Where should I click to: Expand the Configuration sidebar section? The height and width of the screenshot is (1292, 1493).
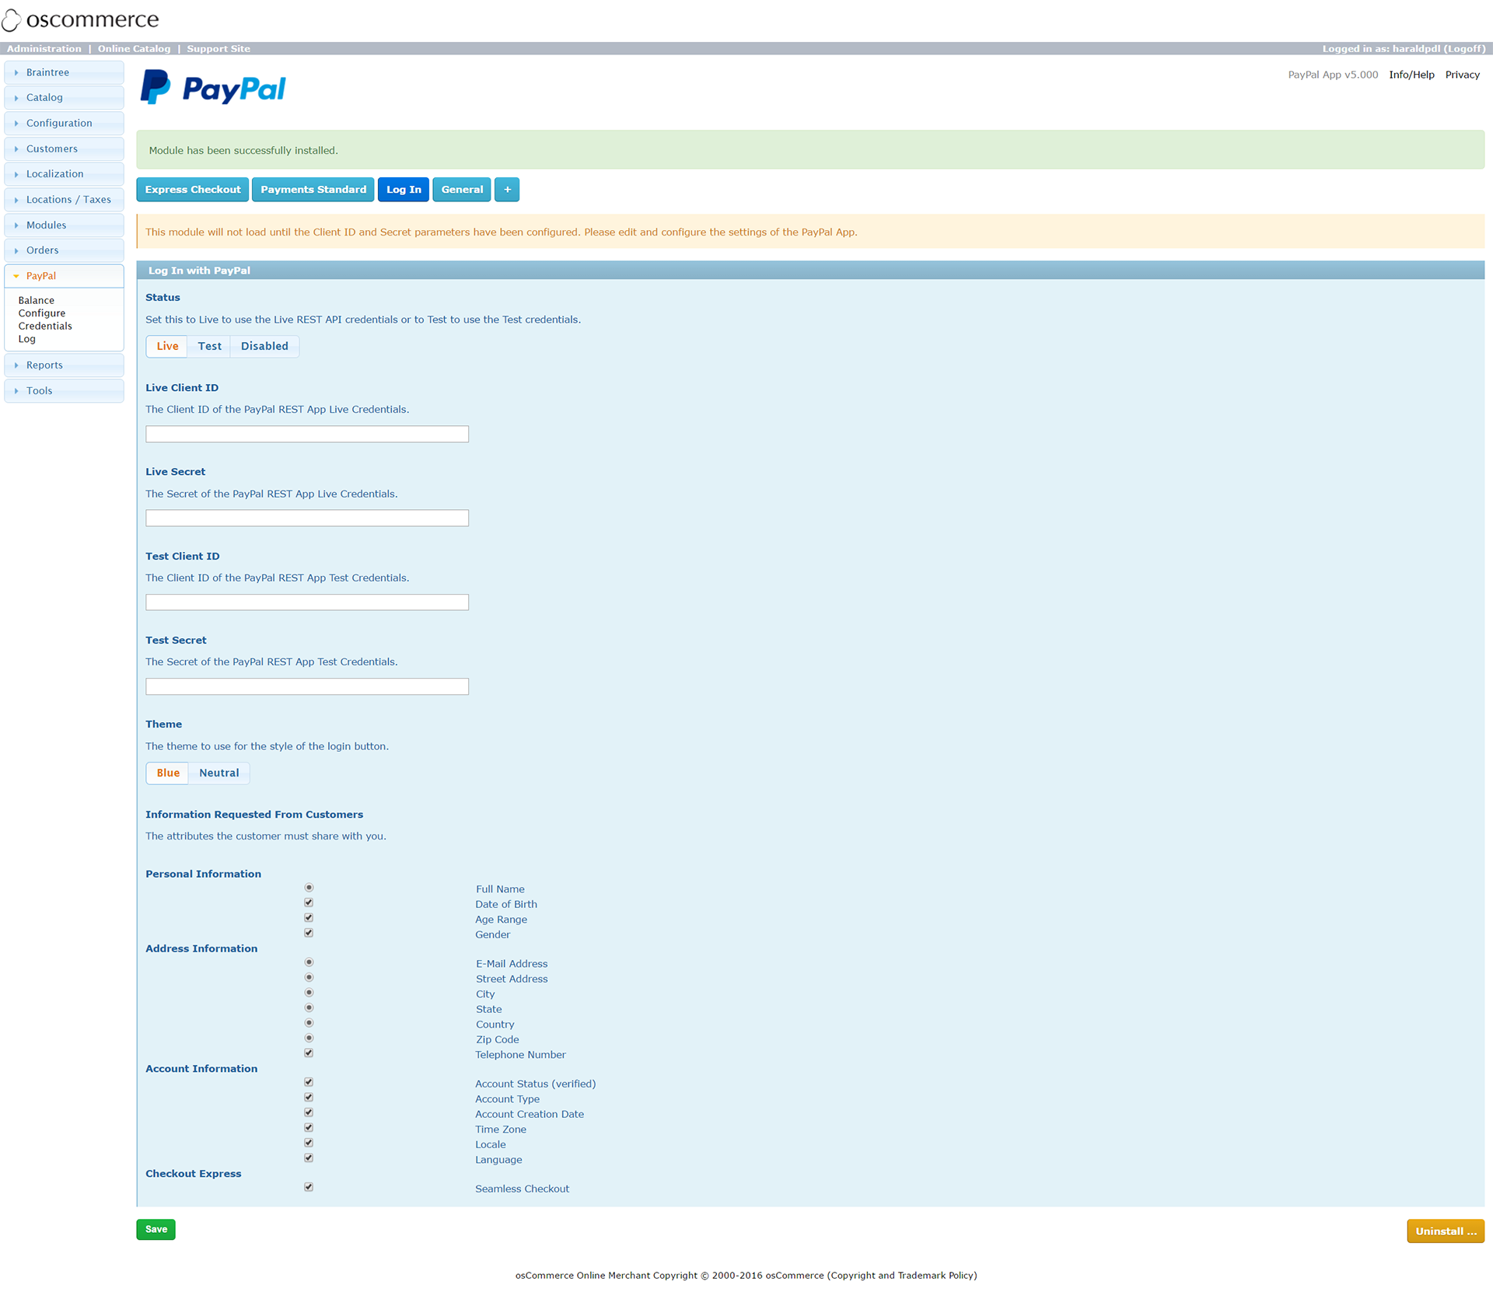pyautogui.click(x=64, y=124)
